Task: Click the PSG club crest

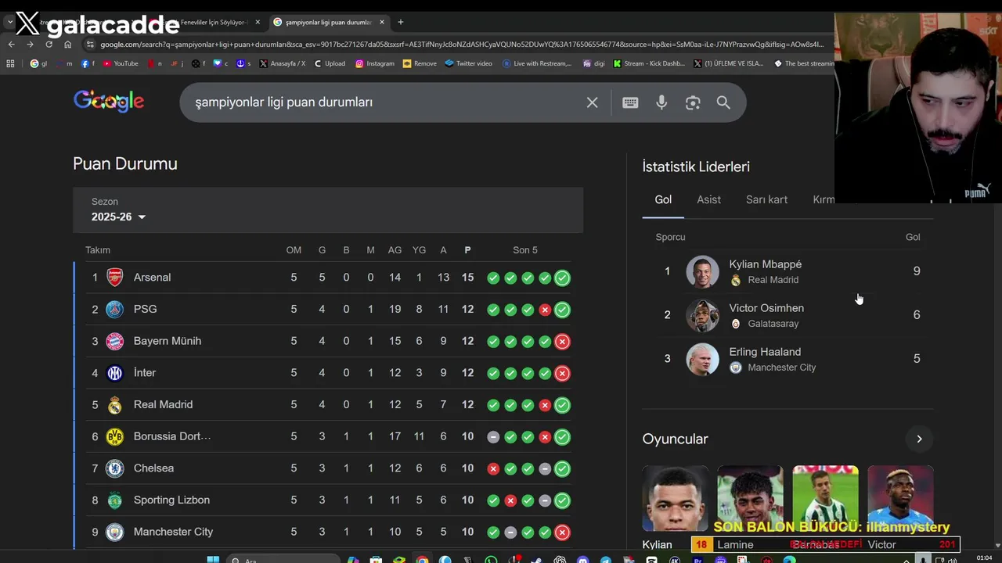Action: (x=115, y=310)
